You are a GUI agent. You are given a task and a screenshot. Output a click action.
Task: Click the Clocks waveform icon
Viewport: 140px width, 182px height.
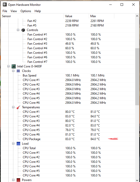tap(18, 71)
